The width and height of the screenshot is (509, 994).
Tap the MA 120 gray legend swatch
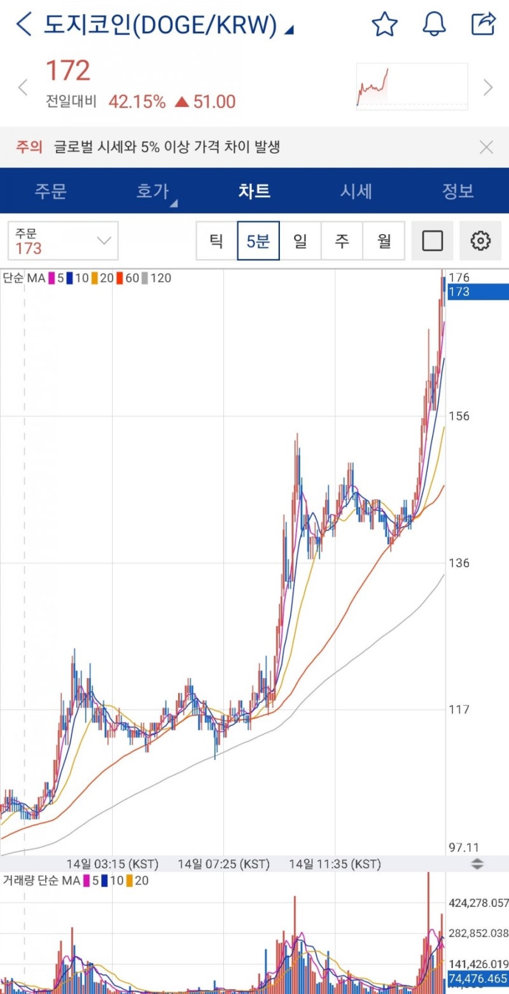tap(144, 278)
